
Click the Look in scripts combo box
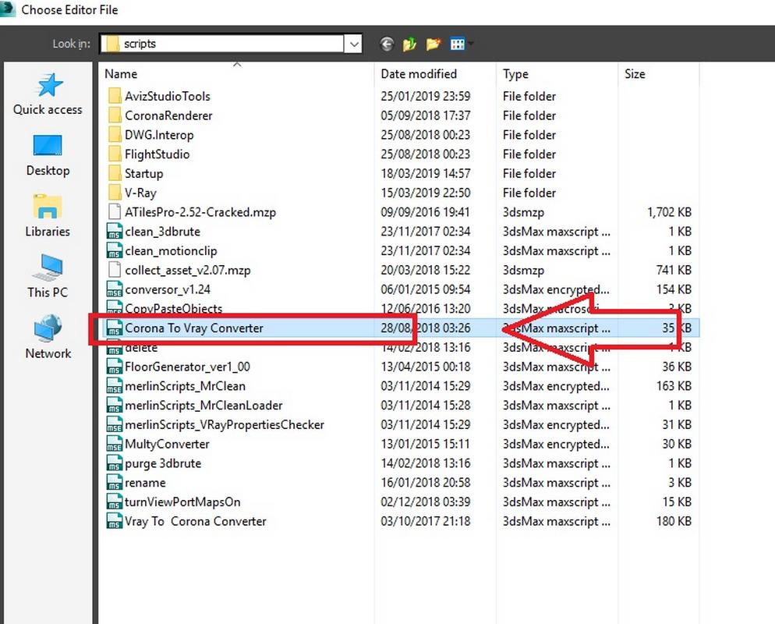[x=230, y=44]
